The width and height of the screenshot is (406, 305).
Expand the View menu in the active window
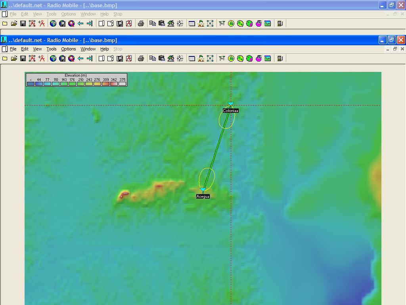37,49
